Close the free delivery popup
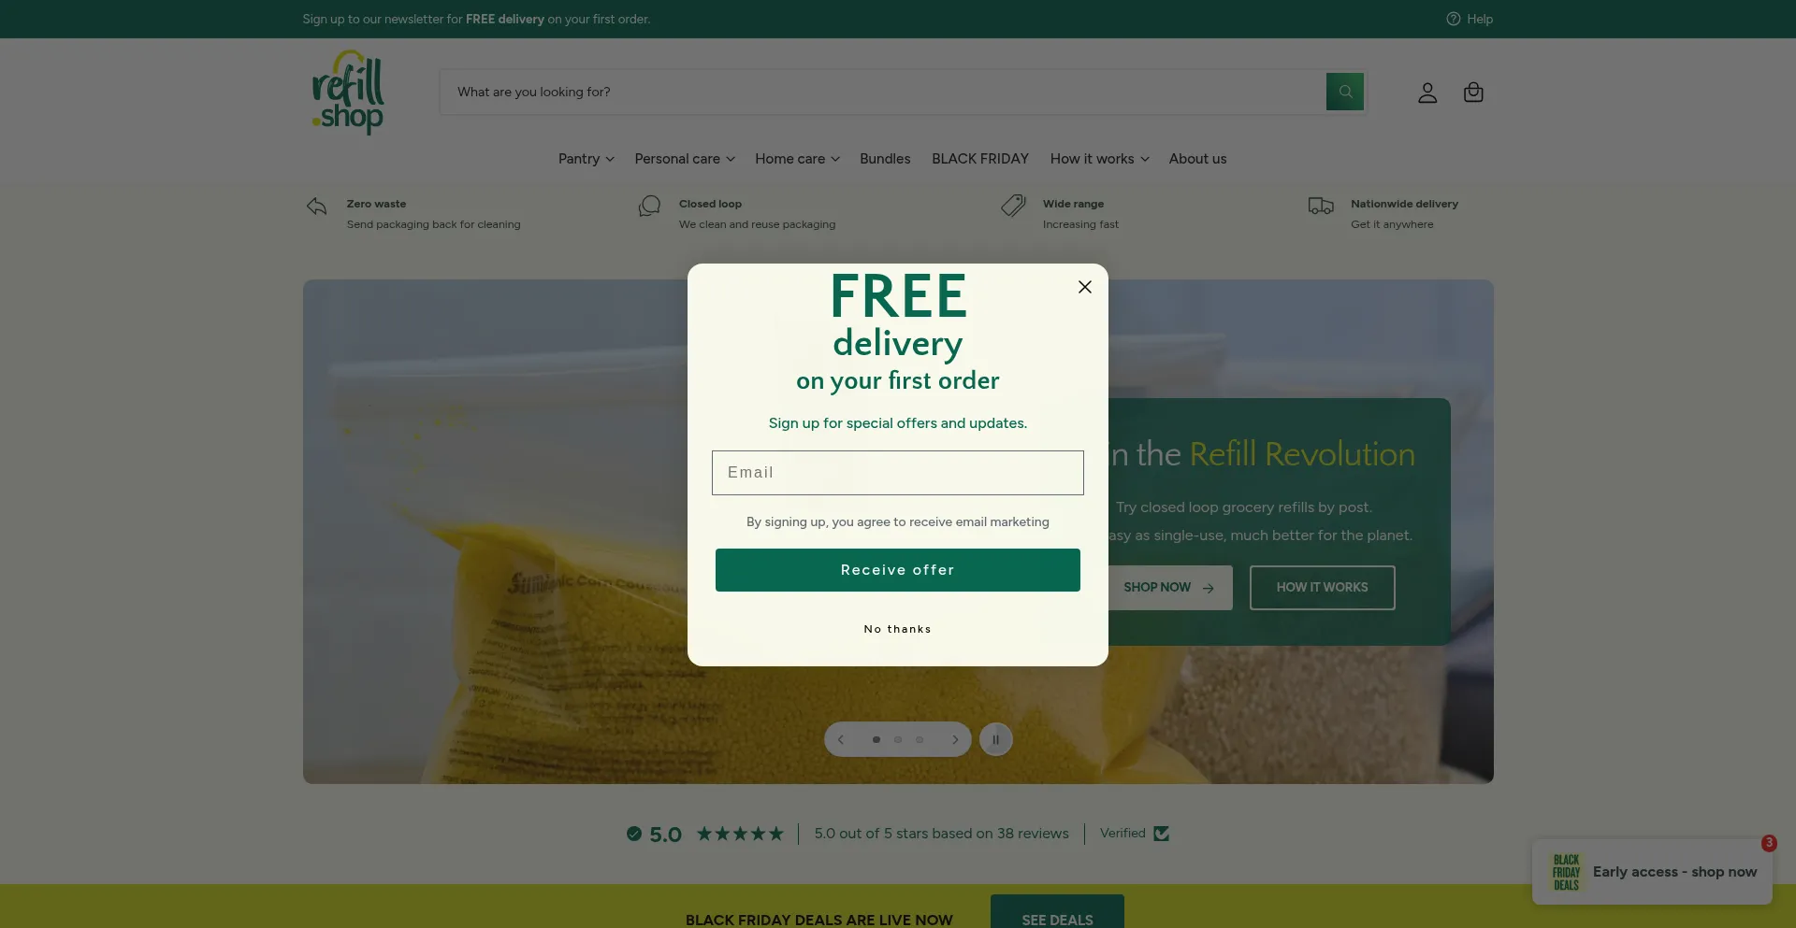The width and height of the screenshot is (1796, 928). (x=1085, y=287)
